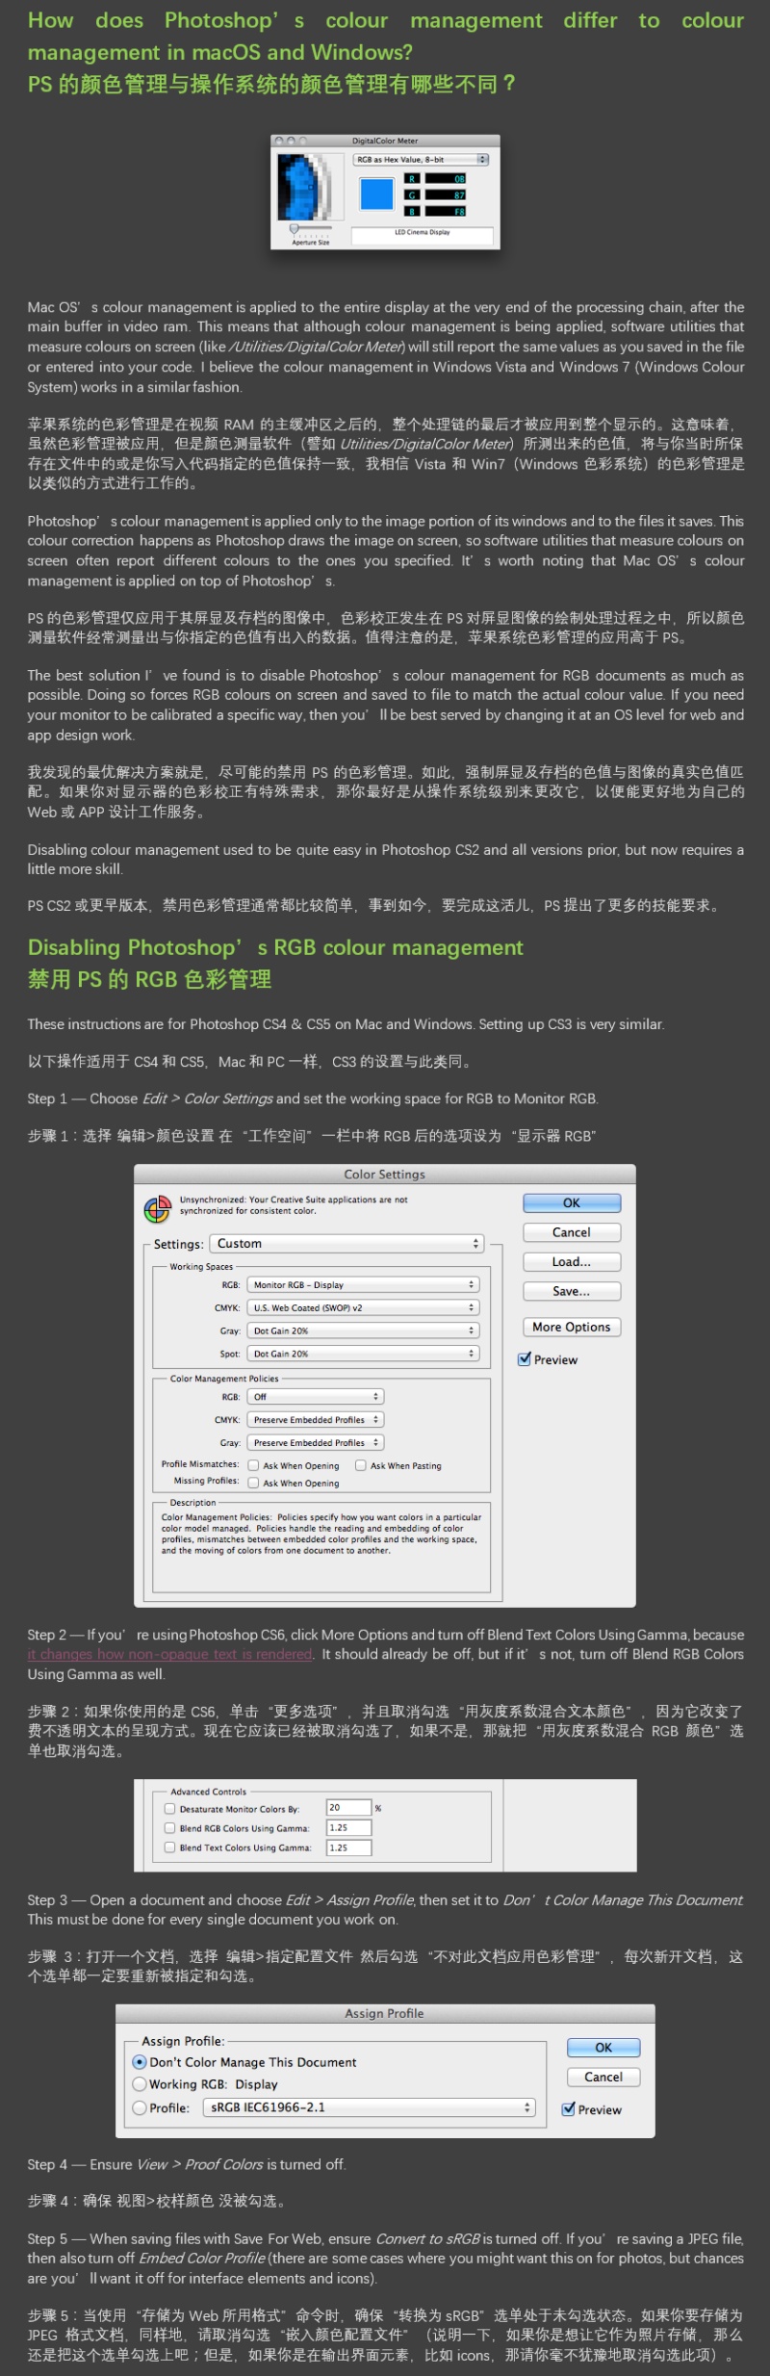The height and width of the screenshot is (2376, 770).
Task: Click the magnified pixel preview in DigitalColor Meter
Action: click(x=310, y=187)
